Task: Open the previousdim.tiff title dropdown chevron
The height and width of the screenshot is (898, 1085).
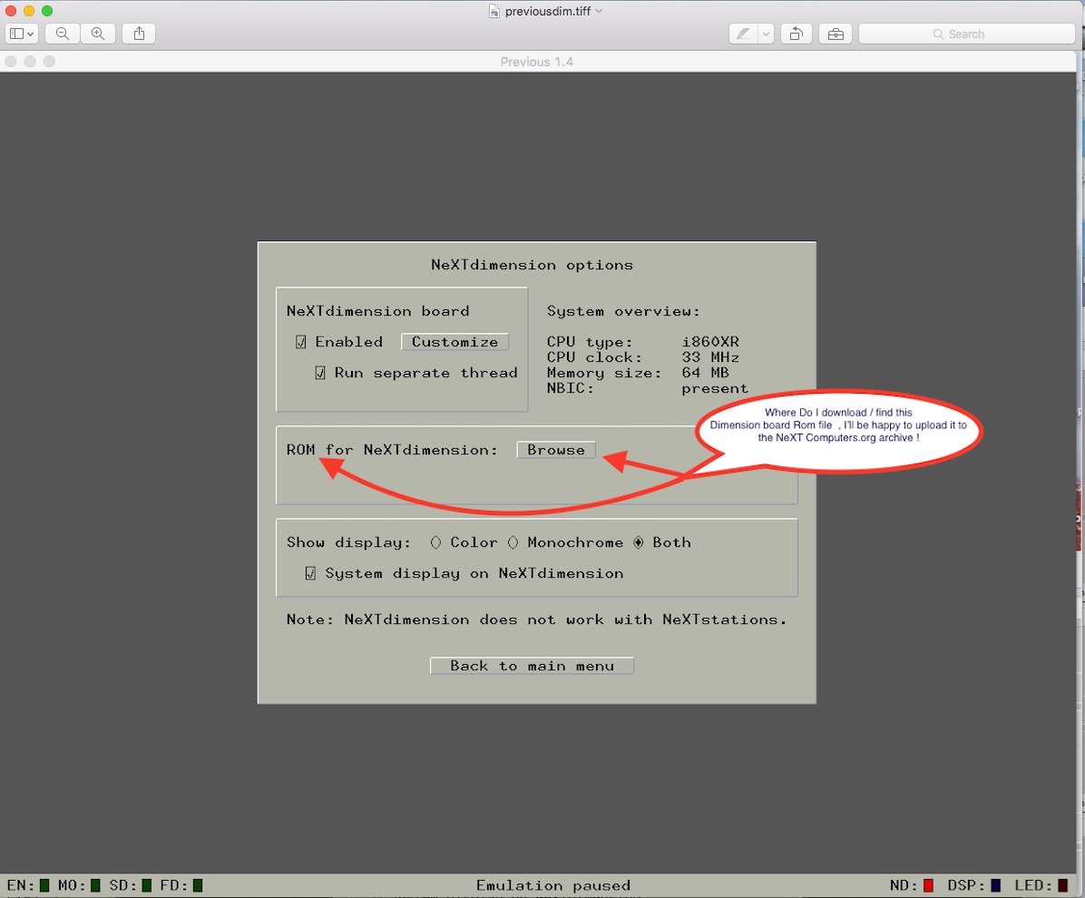Action: tap(599, 11)
